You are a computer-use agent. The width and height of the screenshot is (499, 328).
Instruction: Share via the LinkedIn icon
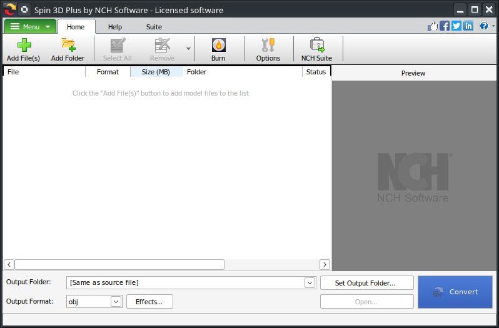pos(468,26)
